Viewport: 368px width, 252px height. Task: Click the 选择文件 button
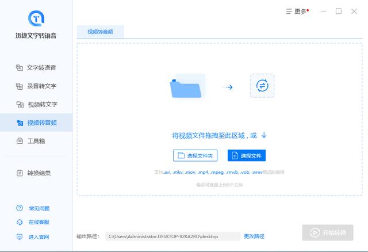pos(247,155)
